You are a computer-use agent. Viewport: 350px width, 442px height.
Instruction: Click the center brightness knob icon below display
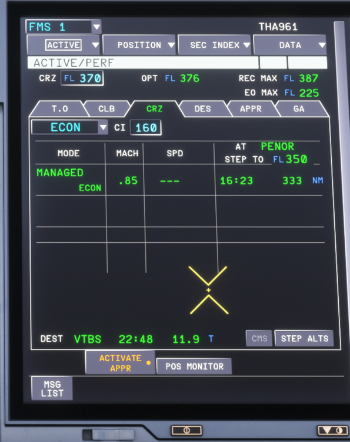coord(187,430)
